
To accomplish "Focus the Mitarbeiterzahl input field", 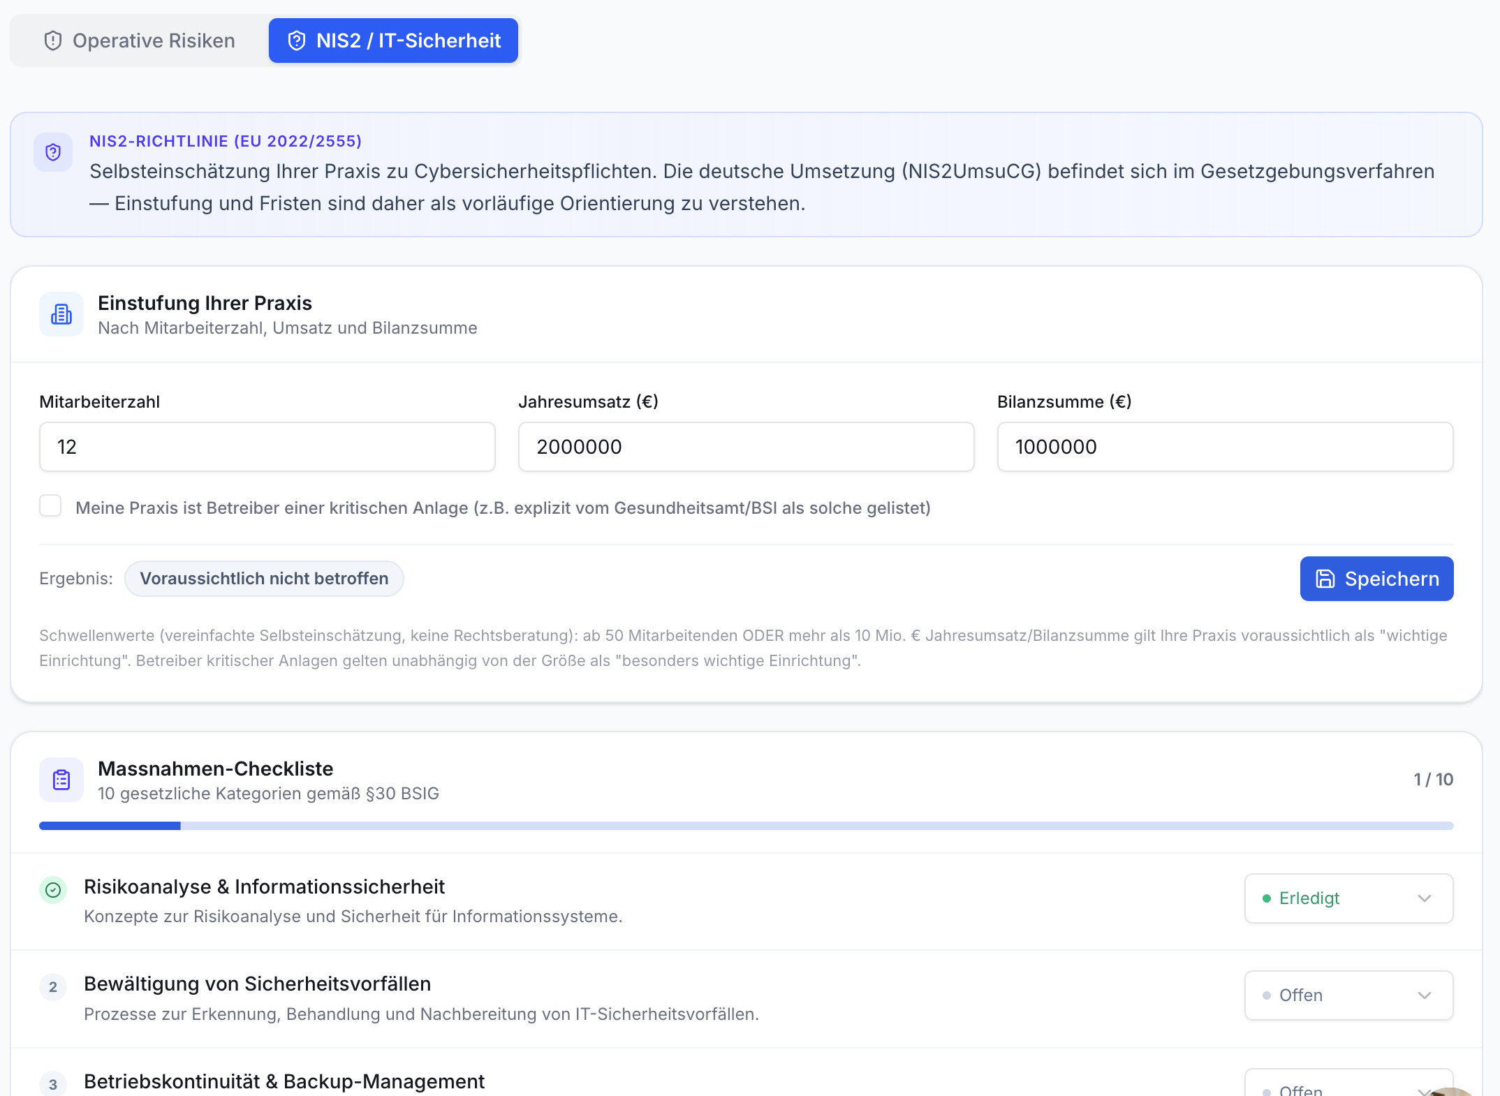I will 267,447.
